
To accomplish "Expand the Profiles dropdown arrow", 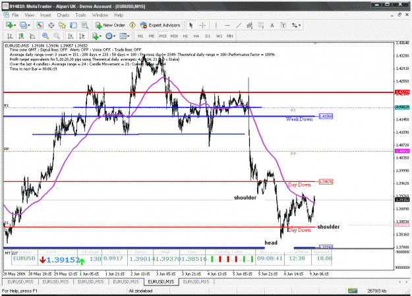I will coord(29,25).
